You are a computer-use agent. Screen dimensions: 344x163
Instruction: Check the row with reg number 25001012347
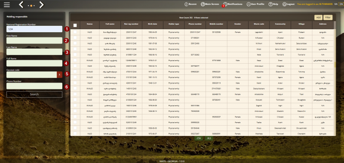pyautogui.click(x=75, y=32)
